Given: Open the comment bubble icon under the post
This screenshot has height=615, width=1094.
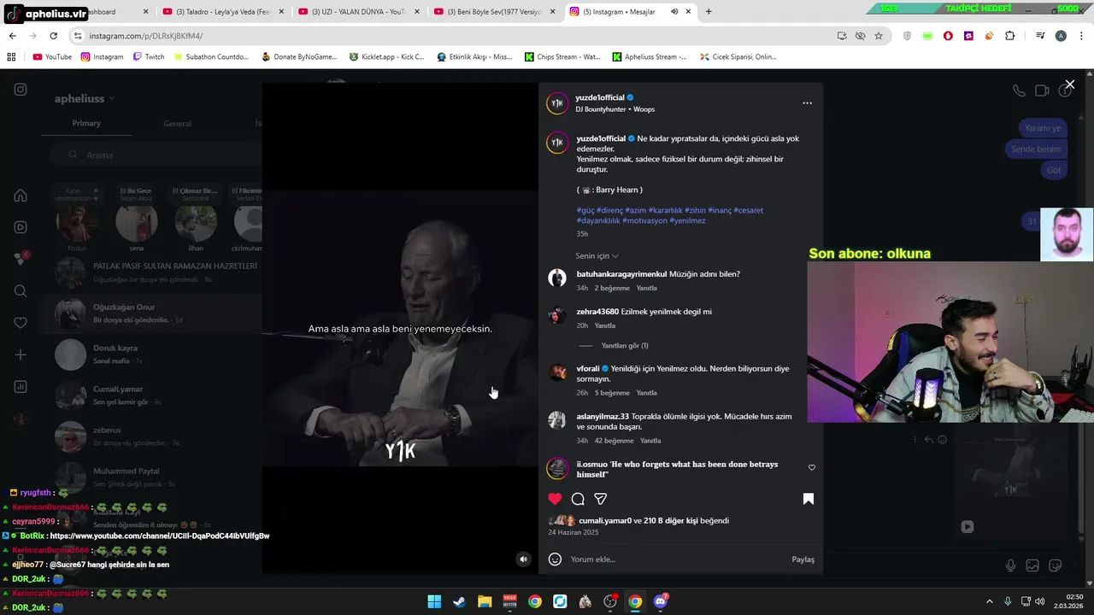Looking at the screenshot, I should point(578,499).
